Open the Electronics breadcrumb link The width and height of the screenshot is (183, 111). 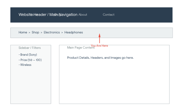click(x=52, y=32)
